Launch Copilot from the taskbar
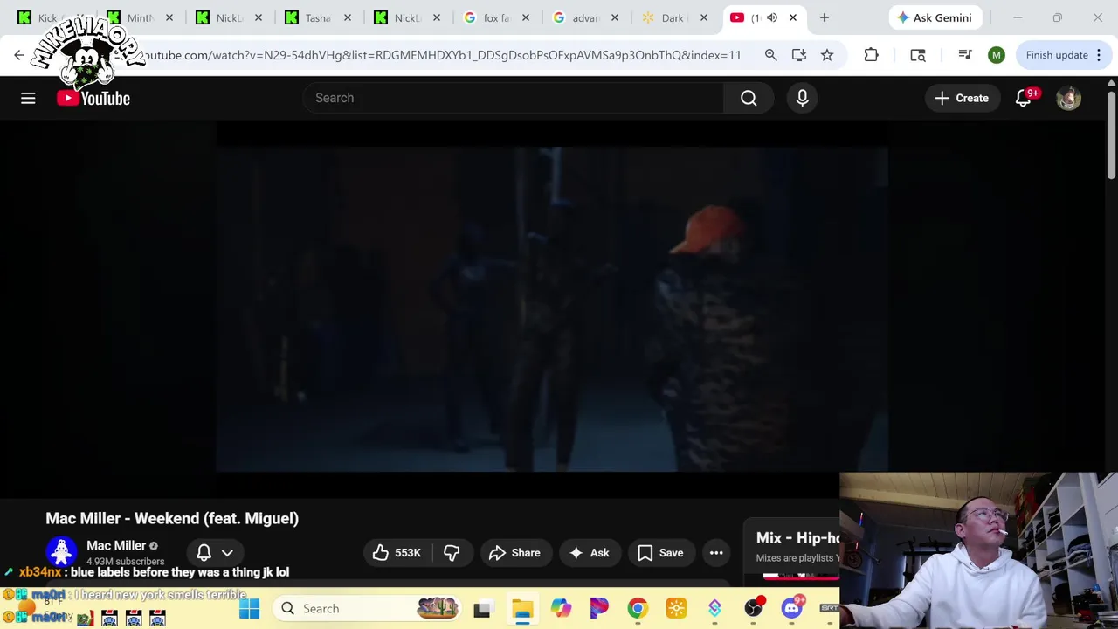 tap(561, 608)
